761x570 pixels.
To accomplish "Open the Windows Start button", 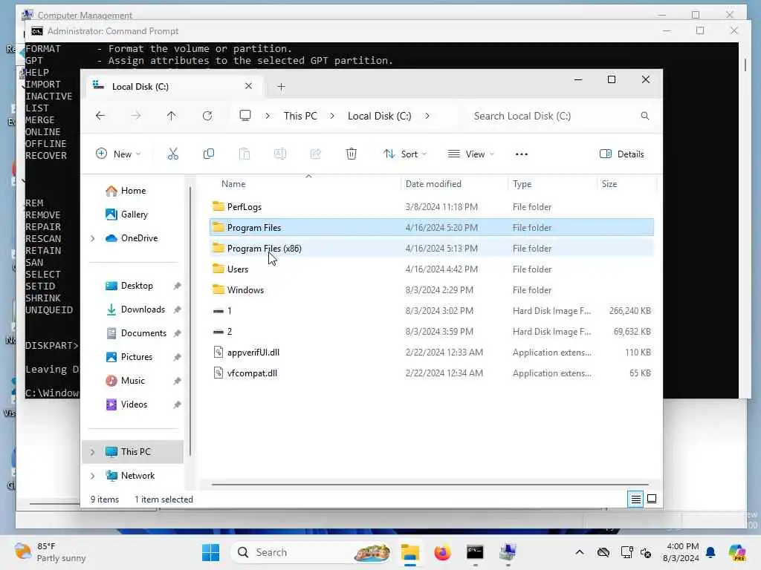I will coord(210,552).
